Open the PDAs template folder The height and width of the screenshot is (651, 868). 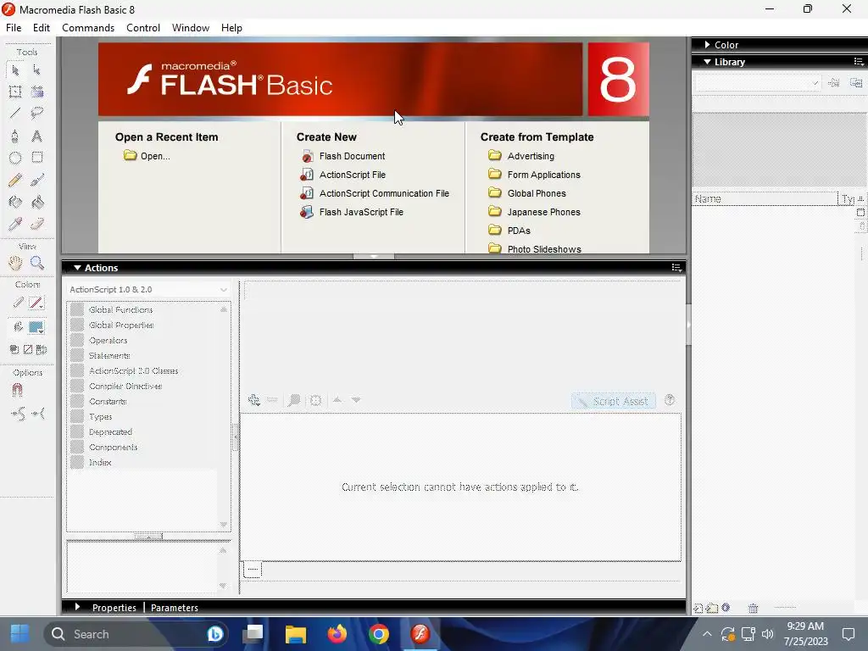click(509, 231)
